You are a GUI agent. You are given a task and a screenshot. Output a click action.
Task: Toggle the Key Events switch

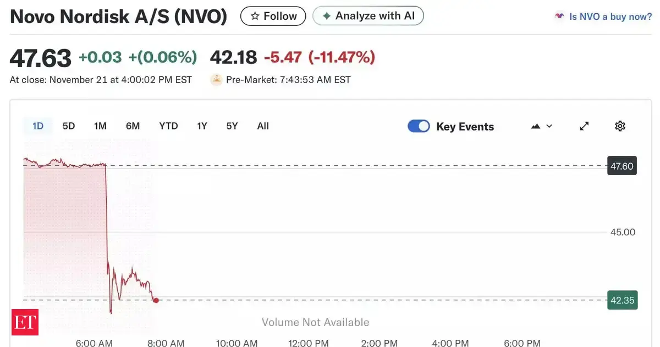[419, 126]
